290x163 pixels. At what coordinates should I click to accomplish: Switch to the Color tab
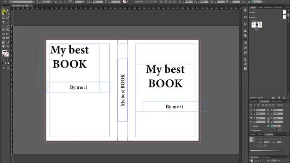[x=260, y=134]
